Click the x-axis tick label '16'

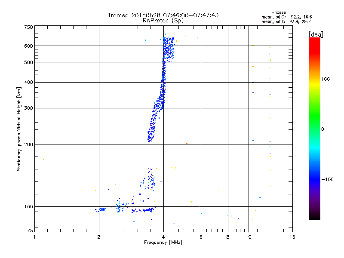tap(292, 237)
